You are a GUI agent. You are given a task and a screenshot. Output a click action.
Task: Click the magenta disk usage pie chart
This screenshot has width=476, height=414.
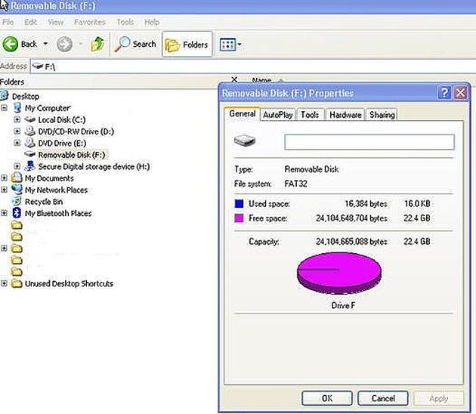[x=339, y=273]
